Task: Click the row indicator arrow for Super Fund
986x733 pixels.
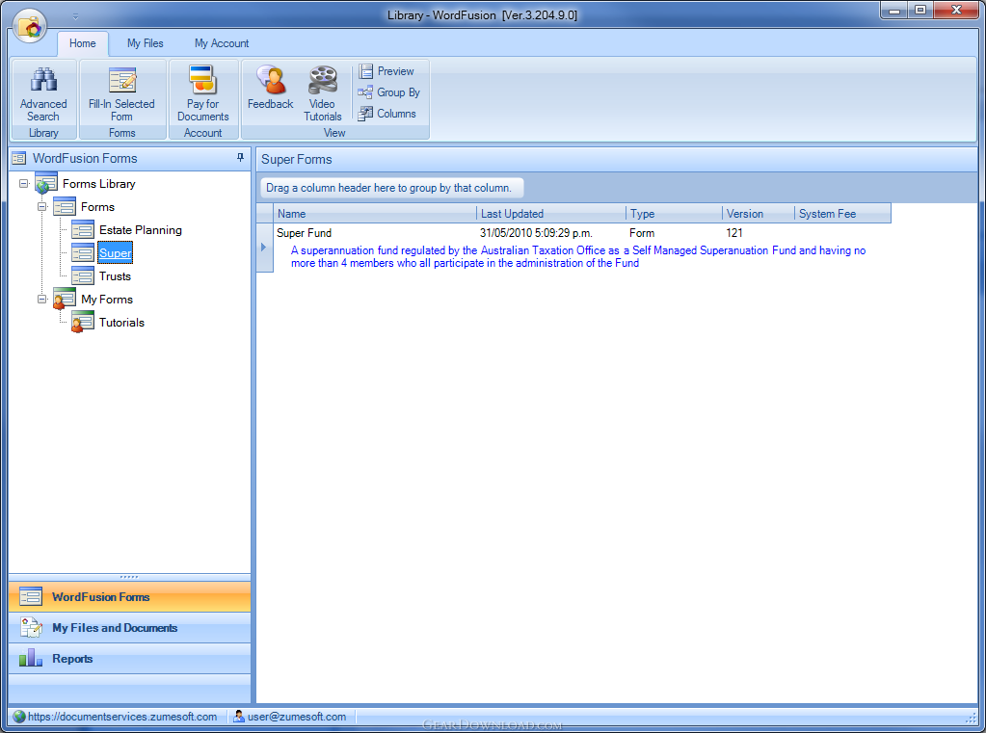Action: coord(264,248)
